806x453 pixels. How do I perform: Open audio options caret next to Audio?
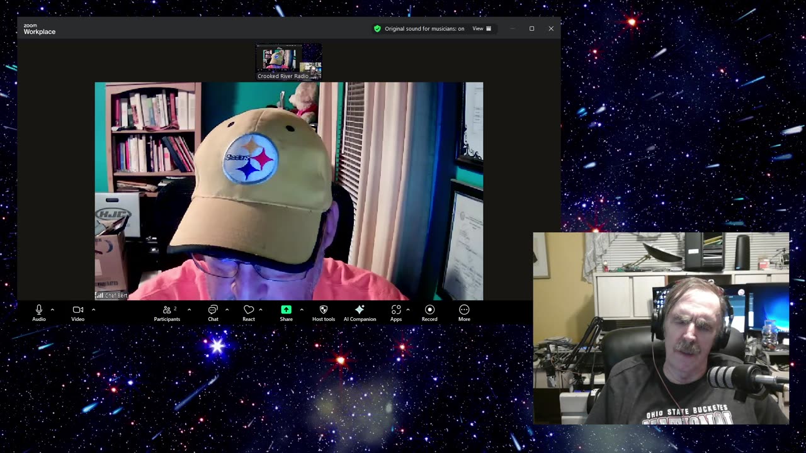click(52, 310)
